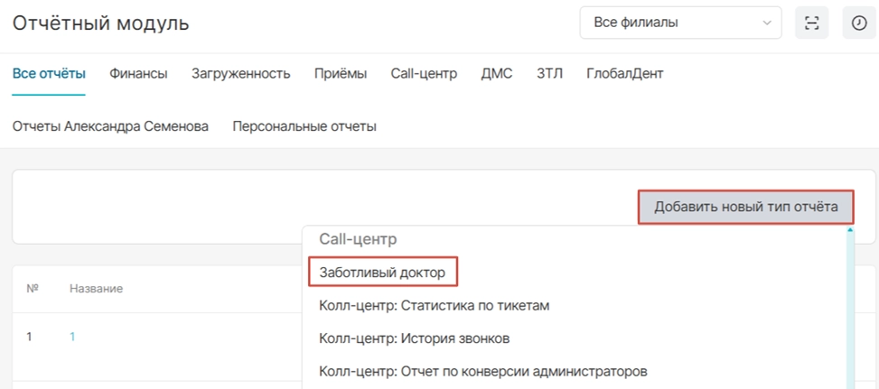Screen dimensions: 879x389
Task: Pick Колл-центр: История звонков menu entry
Action: point(415,339)
